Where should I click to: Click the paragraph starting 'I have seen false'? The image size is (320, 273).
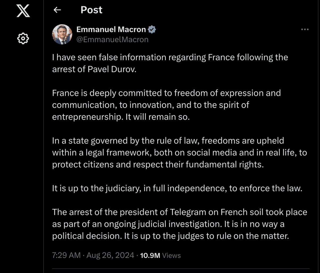pyautogui.click(x=170, y=63)
